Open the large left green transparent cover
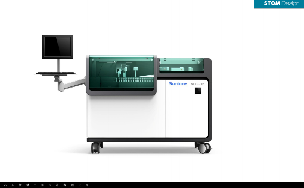Screen dimensions: 304x188 coord(121,73)
